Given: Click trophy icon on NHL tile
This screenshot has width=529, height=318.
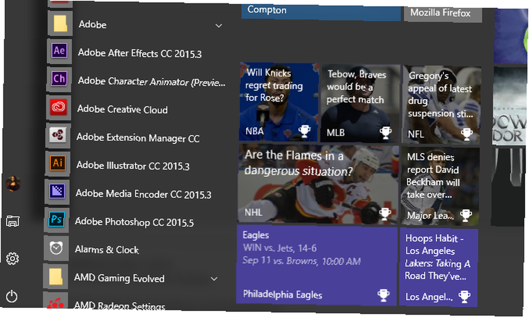Looking at the screenshot, I should [385, 213].
